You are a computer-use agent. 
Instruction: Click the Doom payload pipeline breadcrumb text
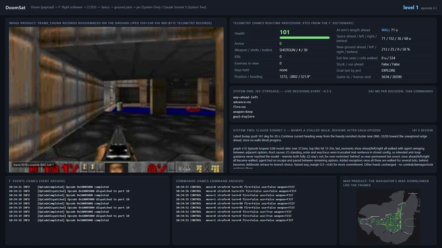pyautogui.click(x=118, y=7)
